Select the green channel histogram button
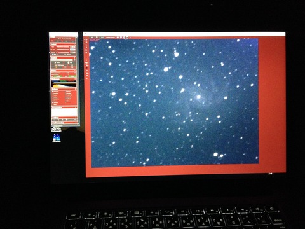The width and height of the screenshot is (305, 229). (63, 81)
